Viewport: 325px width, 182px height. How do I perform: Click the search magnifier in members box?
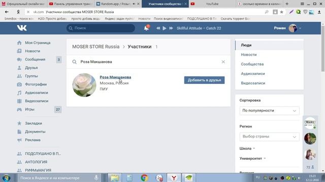75,62
